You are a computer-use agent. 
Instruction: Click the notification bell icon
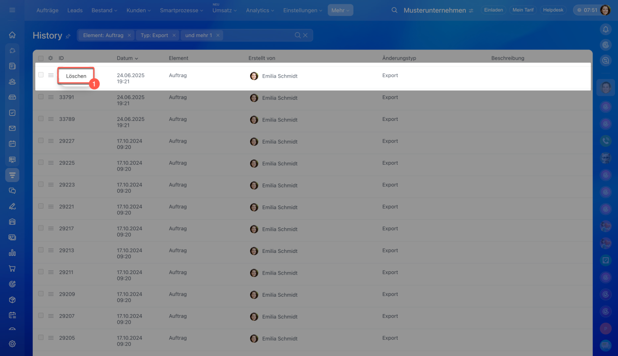coord(605,30)
